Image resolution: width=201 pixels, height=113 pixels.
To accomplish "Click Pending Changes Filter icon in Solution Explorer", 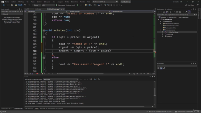I will (x=170, y=12).
